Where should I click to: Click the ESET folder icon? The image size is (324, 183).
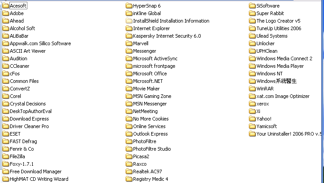(6, 134)
